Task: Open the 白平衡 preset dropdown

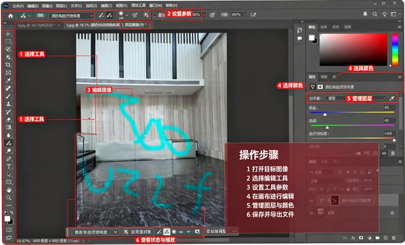Action: pyautogui.click(x=357, y=98)
